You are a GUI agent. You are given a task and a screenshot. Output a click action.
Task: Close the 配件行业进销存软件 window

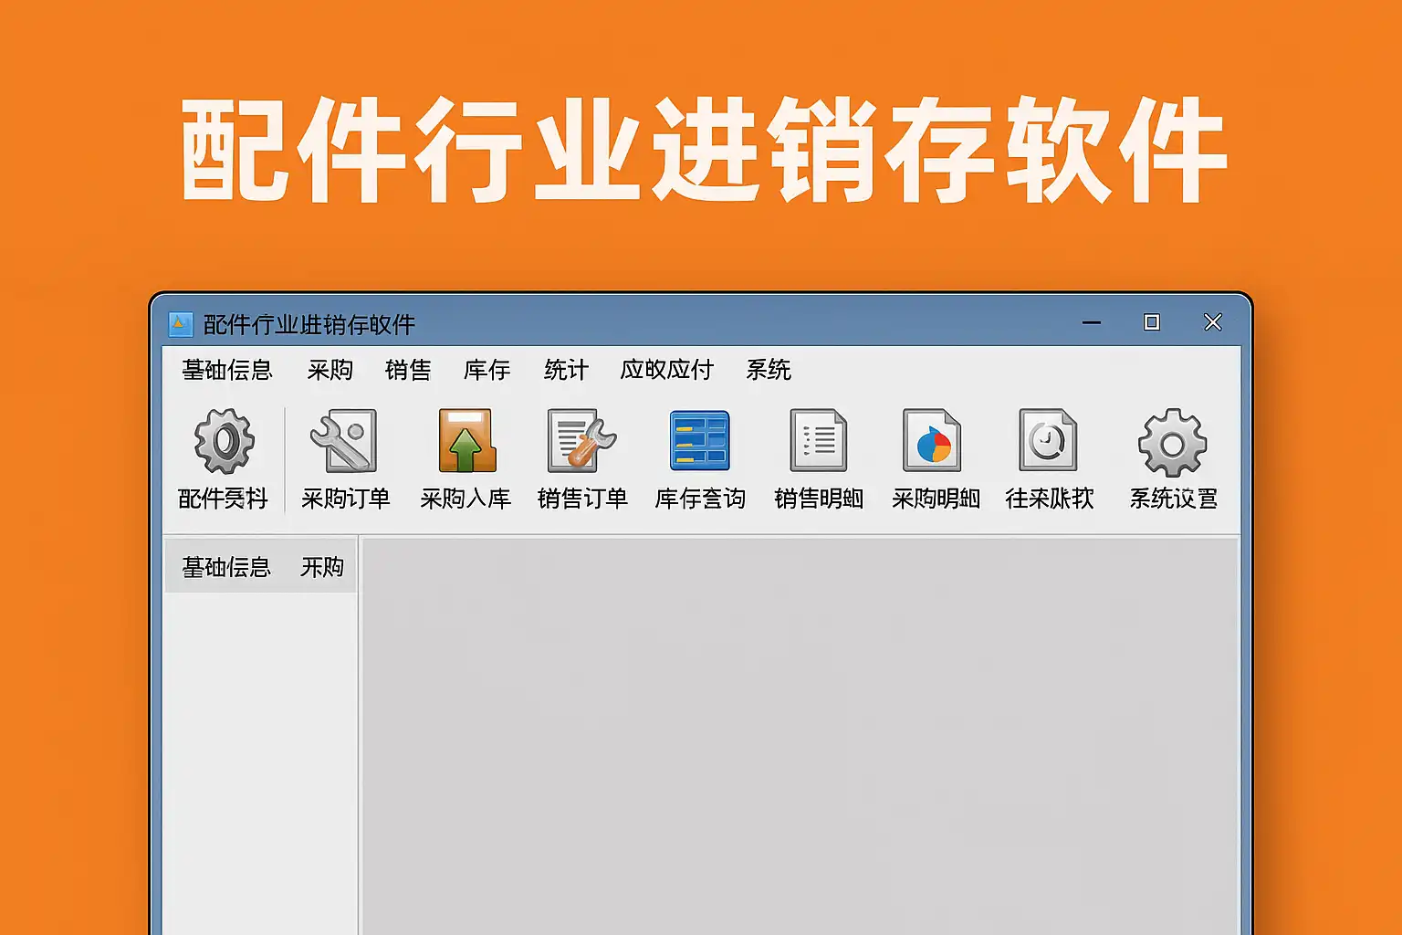click(1213, 322)
